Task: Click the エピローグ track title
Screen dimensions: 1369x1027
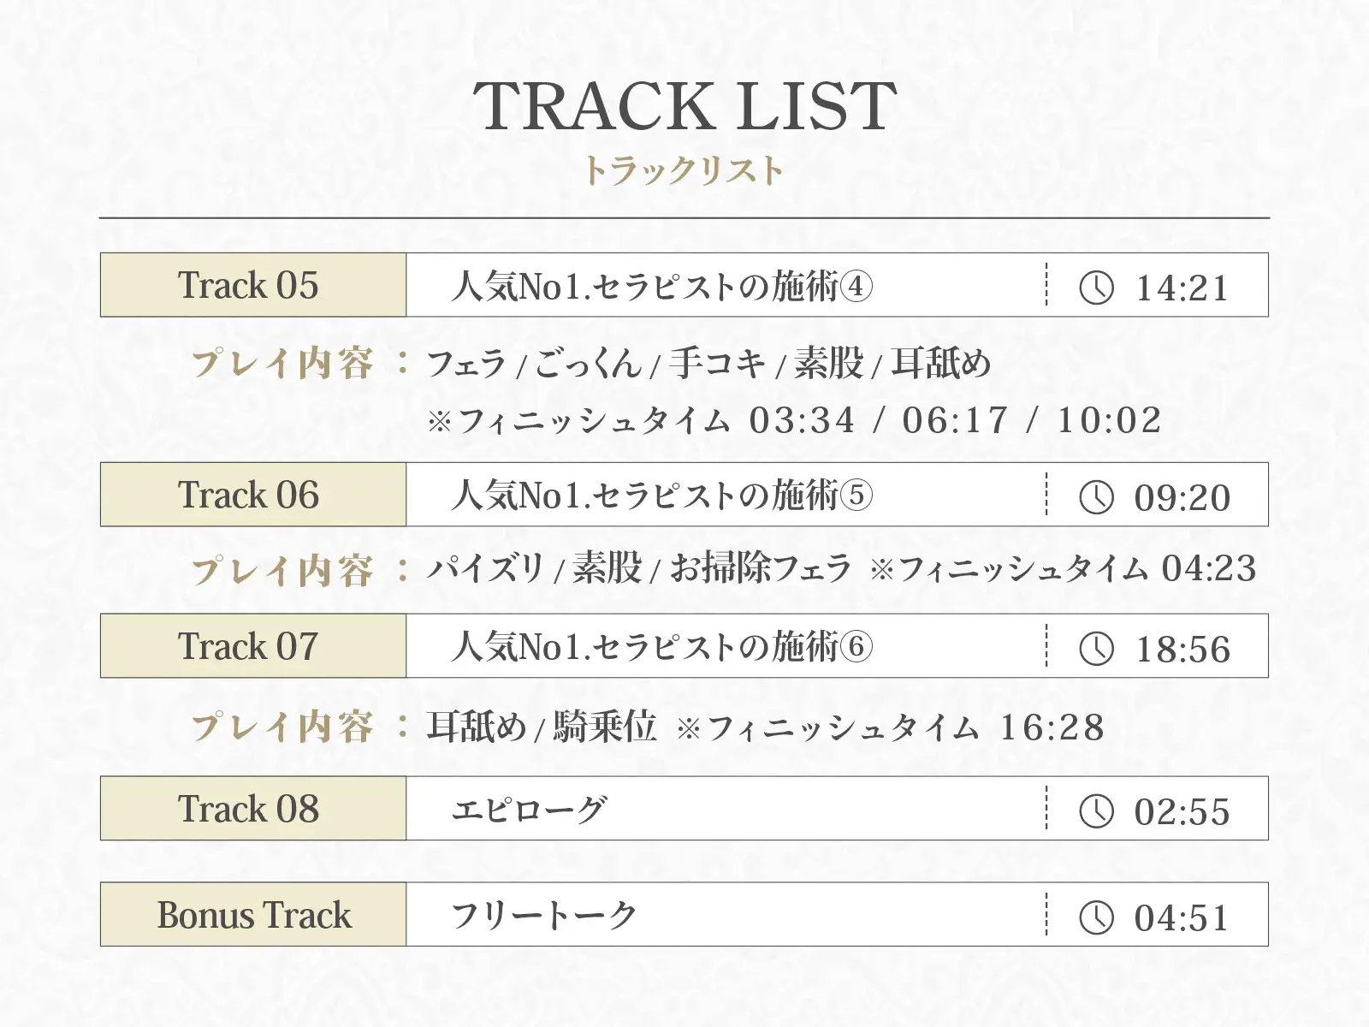Action: click(x=529, y=809)
